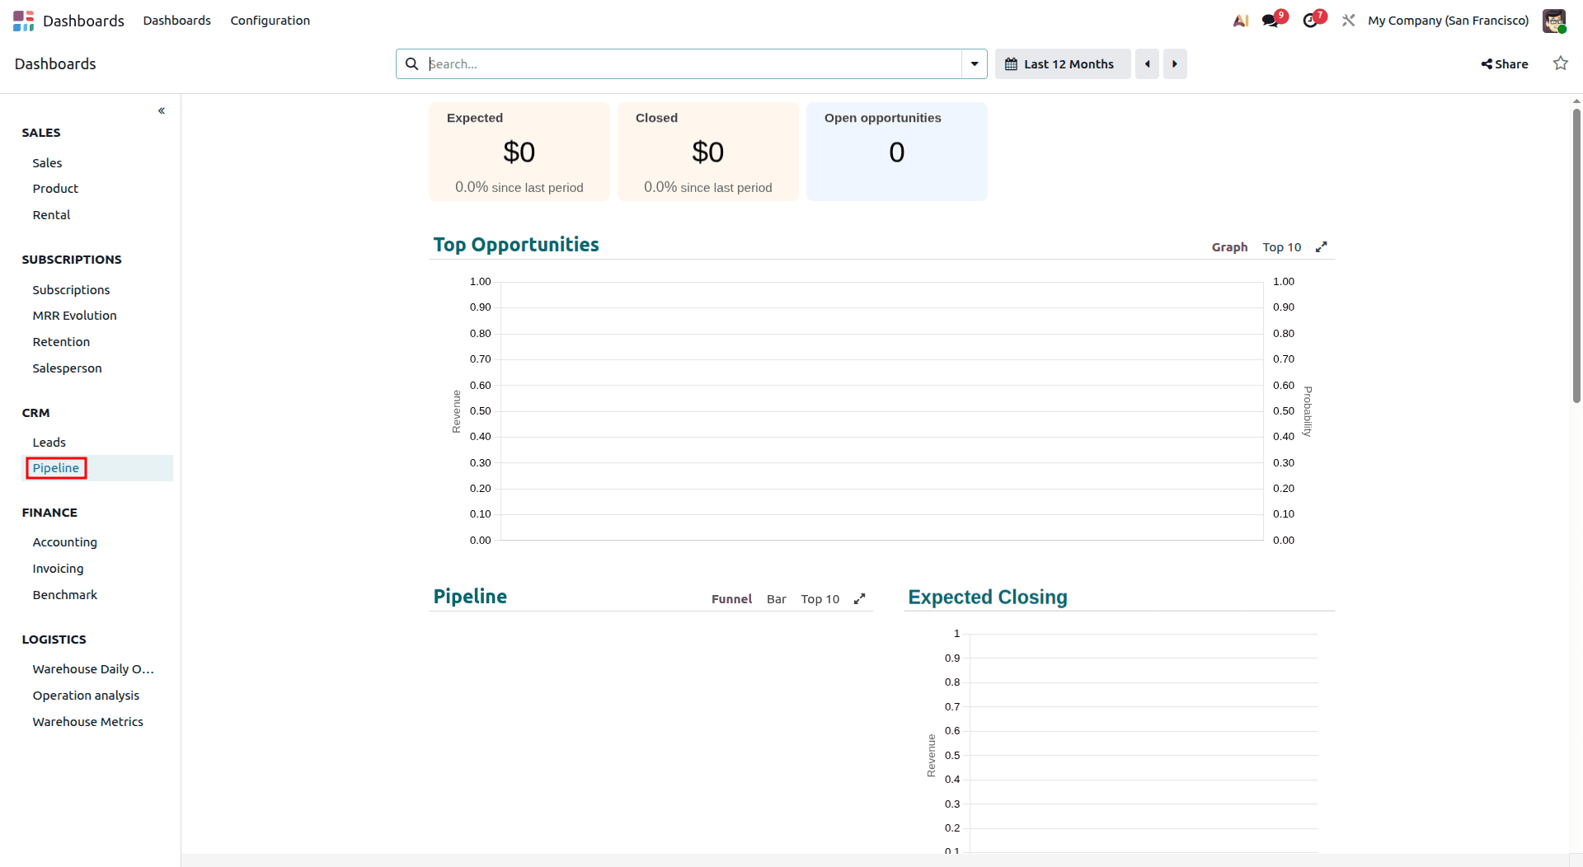
Task: Open the Retention dashboard
Action: coord(61,342)
